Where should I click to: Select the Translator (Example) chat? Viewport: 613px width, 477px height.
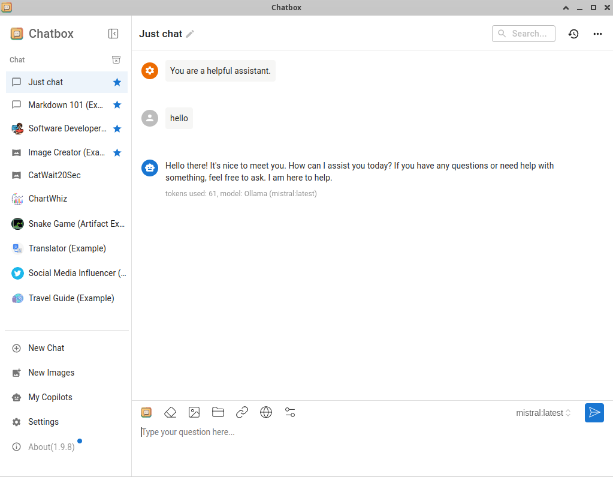[67, 248]
